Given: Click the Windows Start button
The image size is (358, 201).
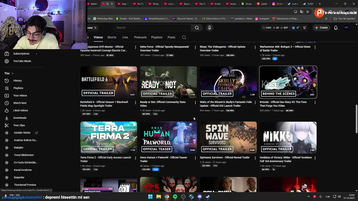Looking at the screenshot, I should [x=150, y=197].
